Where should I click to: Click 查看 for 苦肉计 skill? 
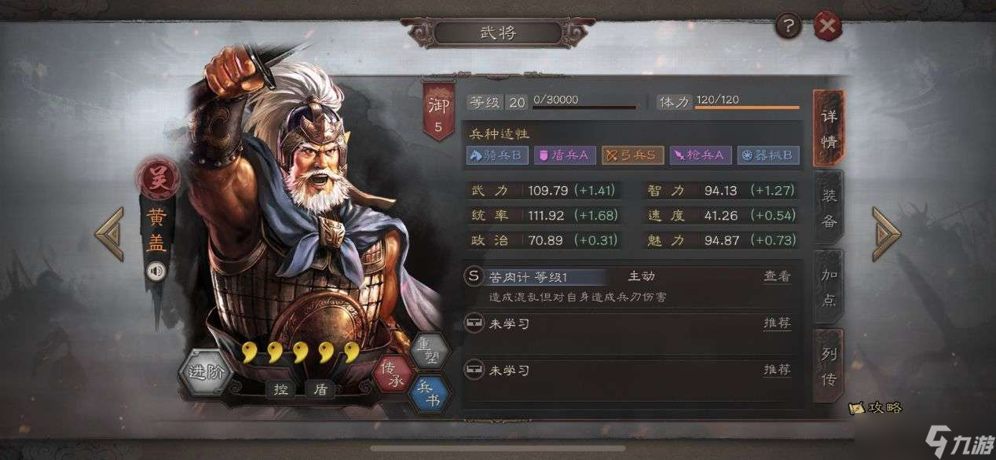(777, 276)
